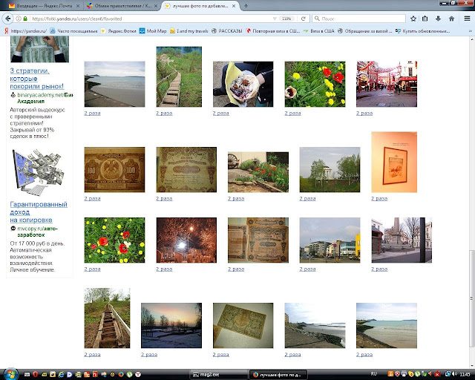Click the RU language indicator in taskbar

374,374
